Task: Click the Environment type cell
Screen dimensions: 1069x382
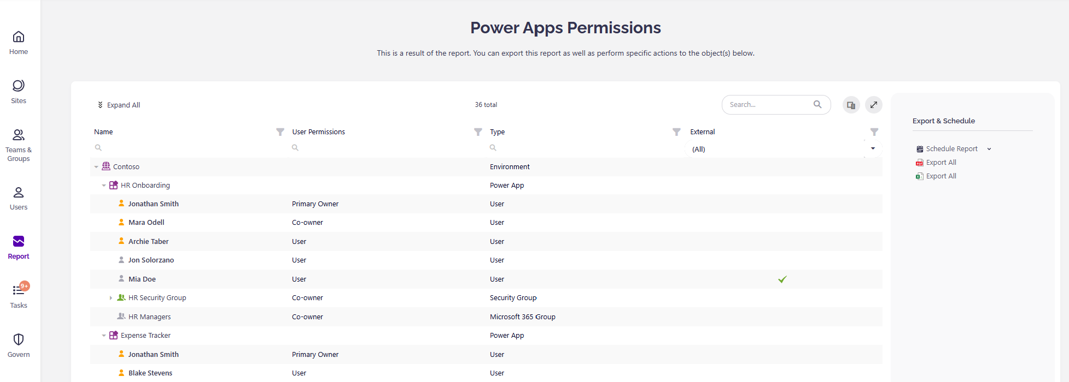Action: pos(510,167)
